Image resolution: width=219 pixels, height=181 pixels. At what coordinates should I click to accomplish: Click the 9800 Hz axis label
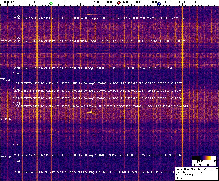[x=9, y=2]
